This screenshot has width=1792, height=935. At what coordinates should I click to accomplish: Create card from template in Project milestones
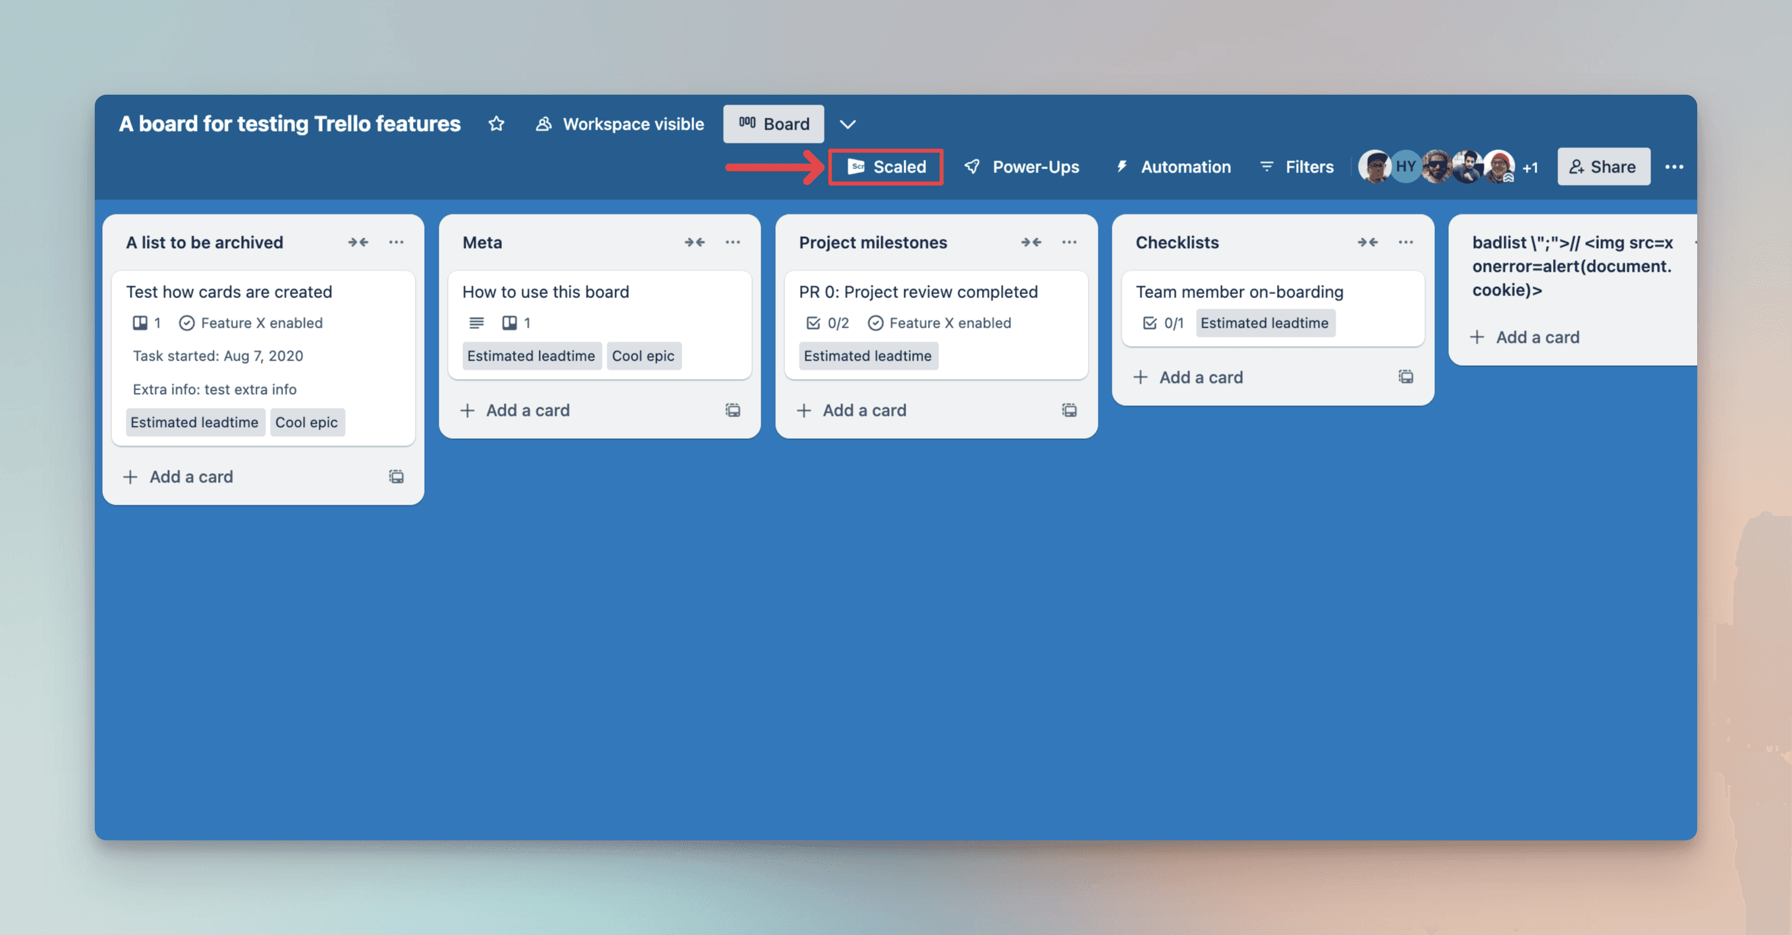pyautogui.click(x=1070, y=410)
